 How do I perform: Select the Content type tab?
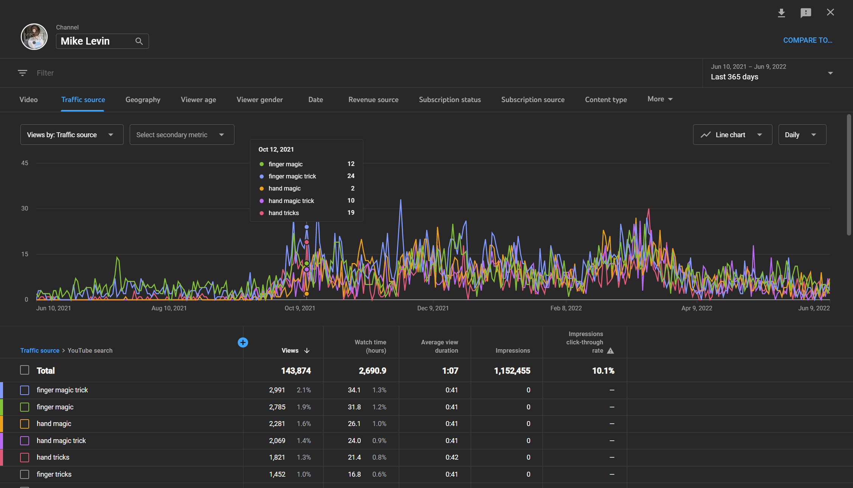[606, 99]
